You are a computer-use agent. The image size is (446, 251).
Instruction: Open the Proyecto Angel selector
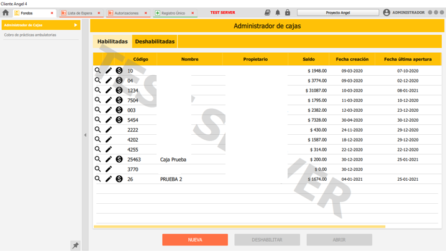click(338, 12)
